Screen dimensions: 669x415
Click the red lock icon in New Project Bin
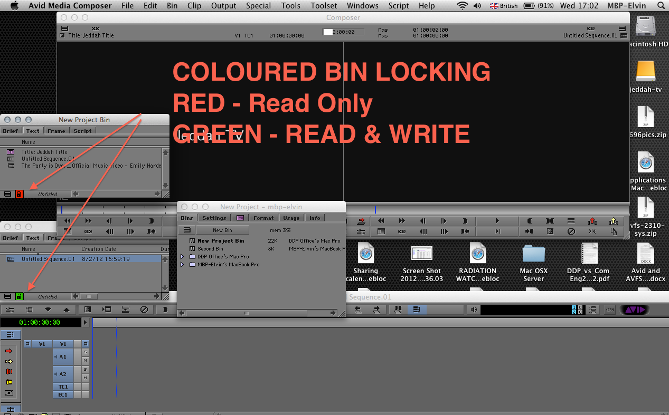tap(19, 194)
